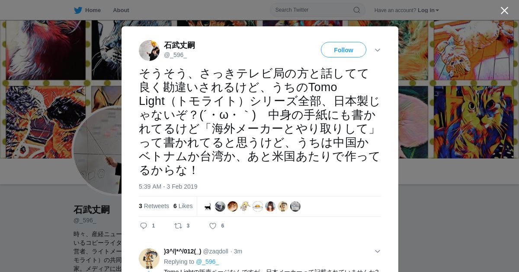This screenshot has width=519, height=272.
Task: Click the Search Twitter input field
Action: click(317, 10)
